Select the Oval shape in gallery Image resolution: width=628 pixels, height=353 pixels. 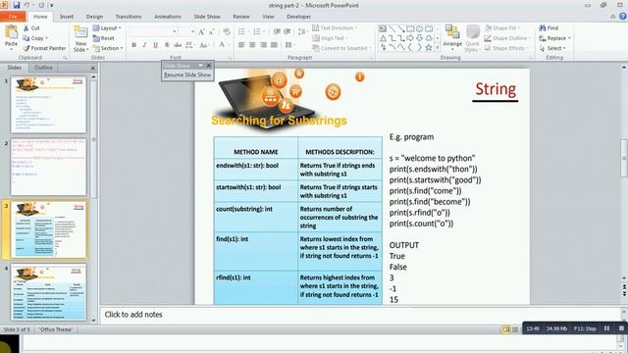point(419,28)
